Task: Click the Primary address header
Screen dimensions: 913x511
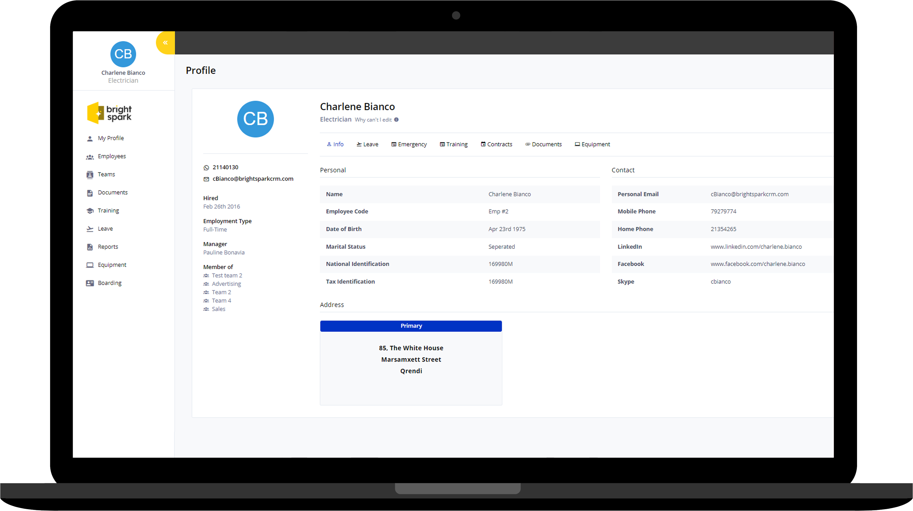Action: tap(411, 326)
